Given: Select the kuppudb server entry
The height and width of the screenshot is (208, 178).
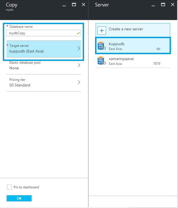Looking at the screenshot, I should (132, 46).
